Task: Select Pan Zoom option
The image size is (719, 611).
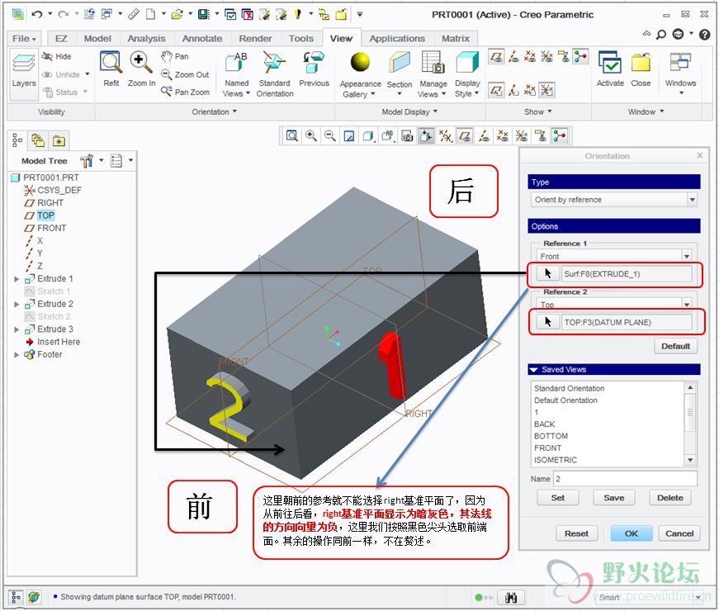Action: coord(185,92)
